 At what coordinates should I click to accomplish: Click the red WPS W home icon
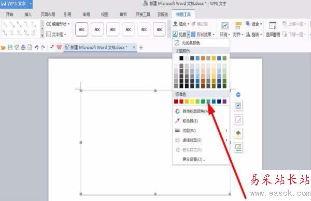pos(59,48)
